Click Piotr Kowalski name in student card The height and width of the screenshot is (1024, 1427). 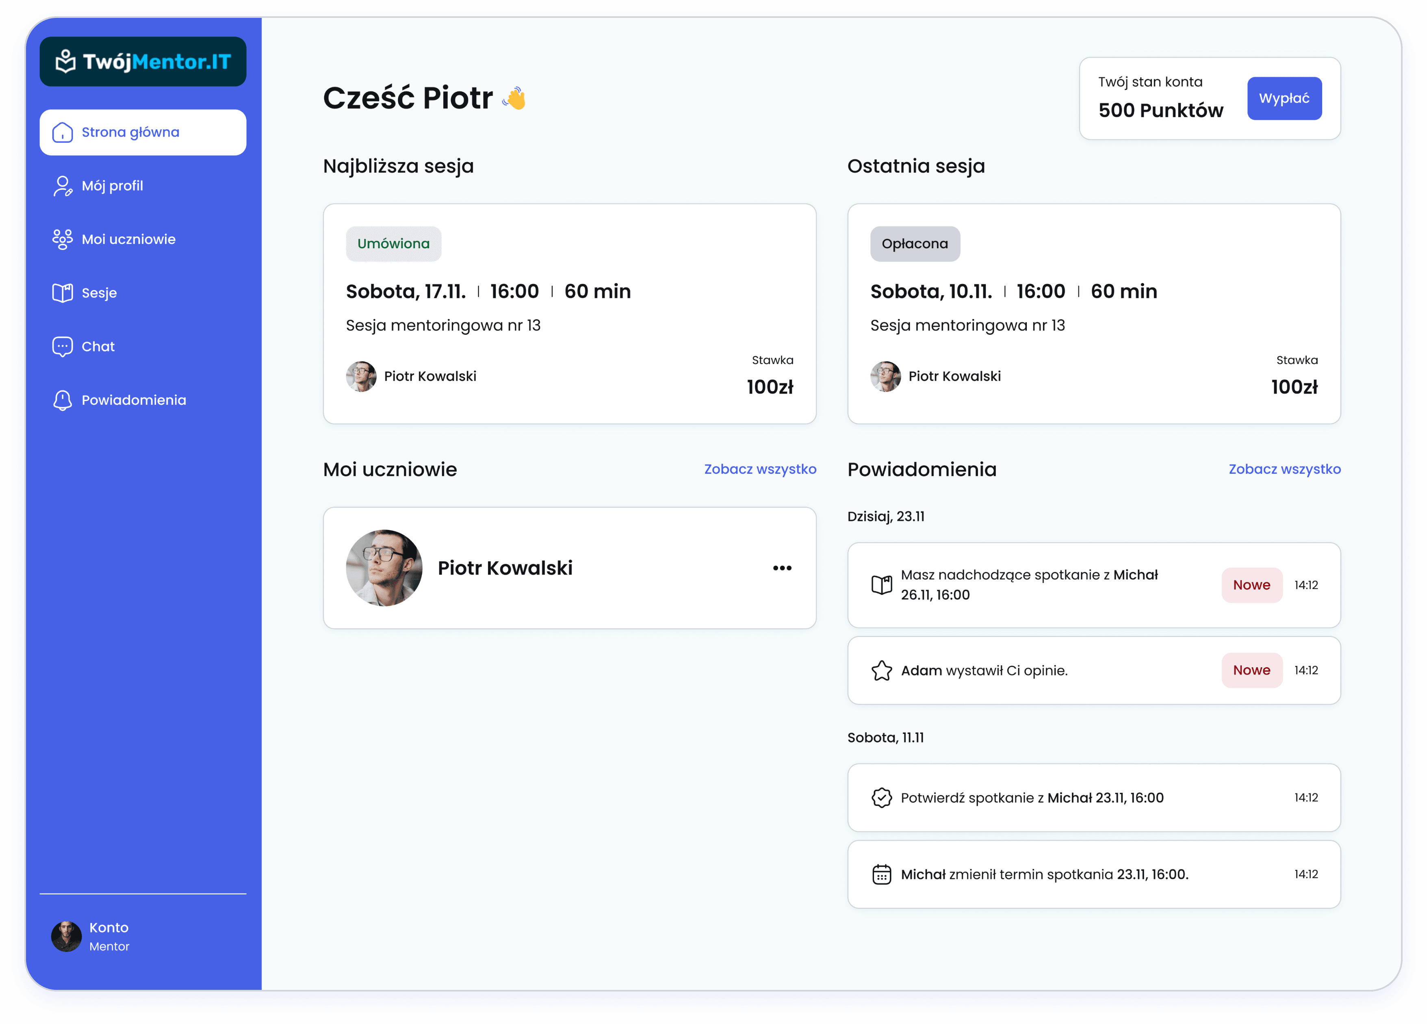tap(505, 568)
